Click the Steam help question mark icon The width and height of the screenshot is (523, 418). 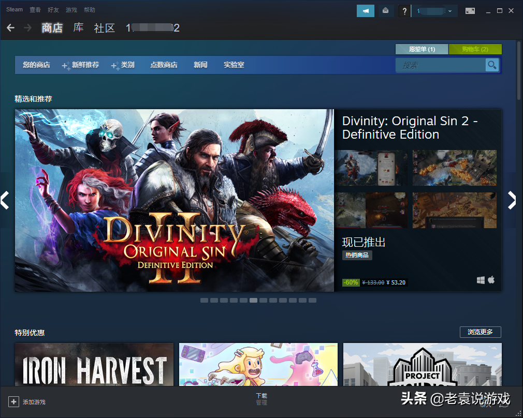coord(404,11)
